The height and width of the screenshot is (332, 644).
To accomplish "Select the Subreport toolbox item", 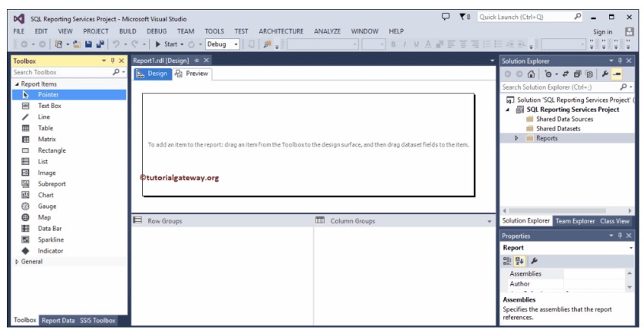I will [69, 184].
